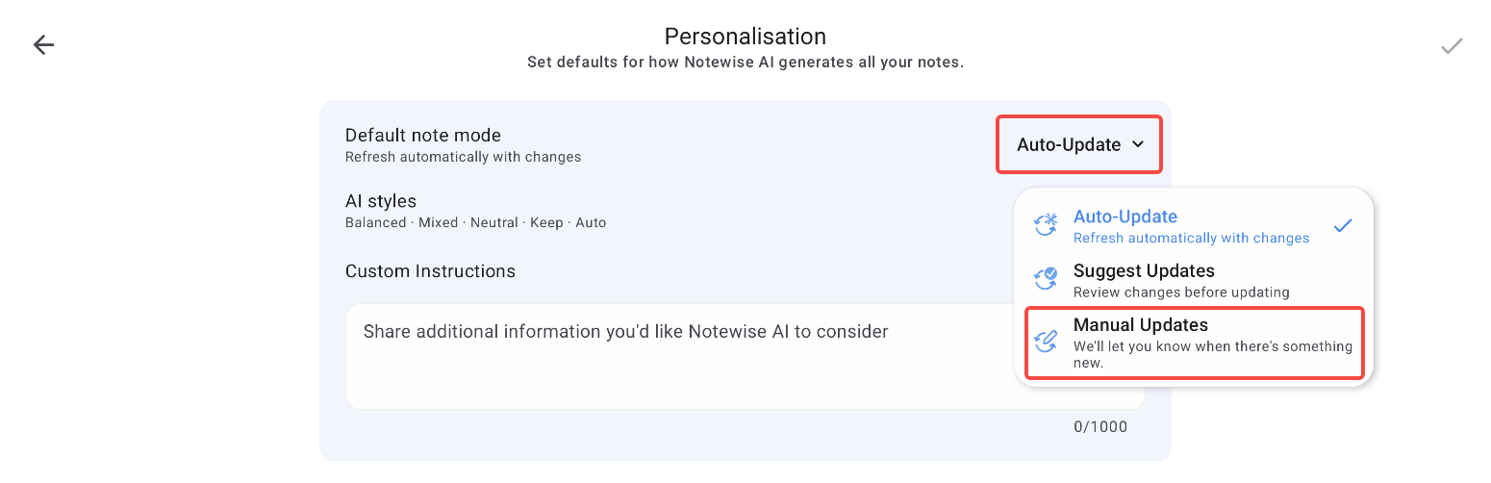Click the Personalisation page title

coord(745,37)
